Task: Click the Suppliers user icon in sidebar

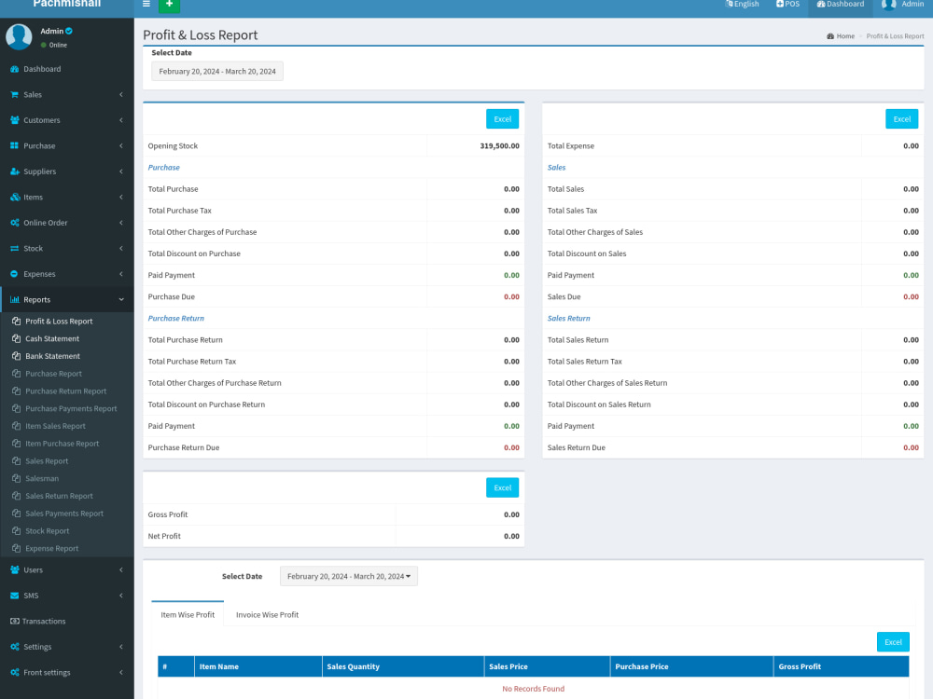Action: 15,171
